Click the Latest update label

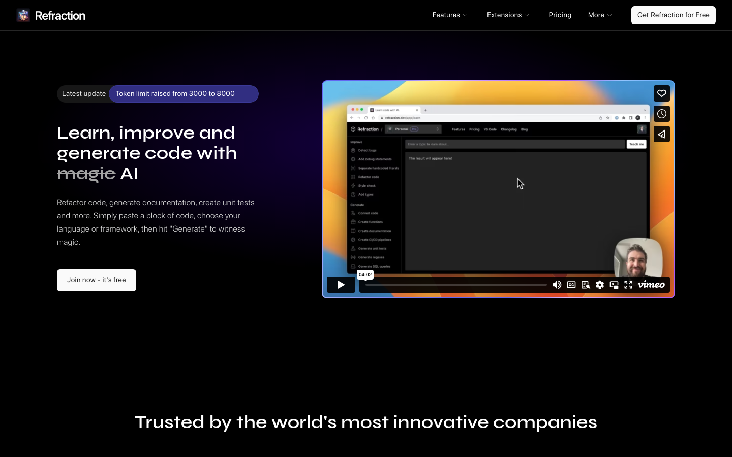[84, 94]
